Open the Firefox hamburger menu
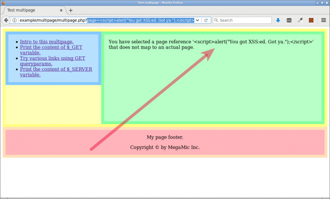Viewport: 330px width, 199px height. click(x=324, y=20)
